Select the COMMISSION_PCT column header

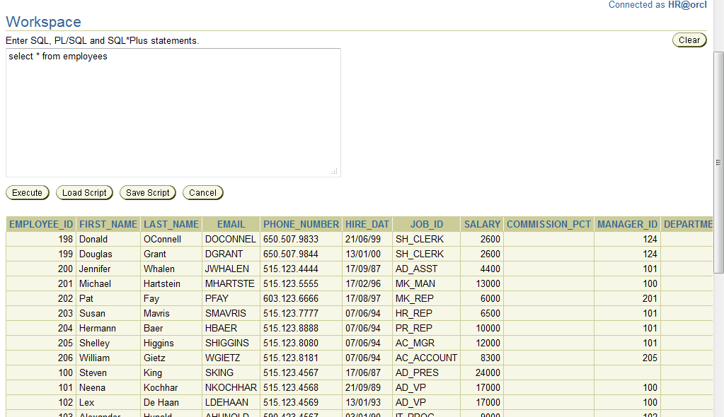pyautogui.click(x=548, y=224)
